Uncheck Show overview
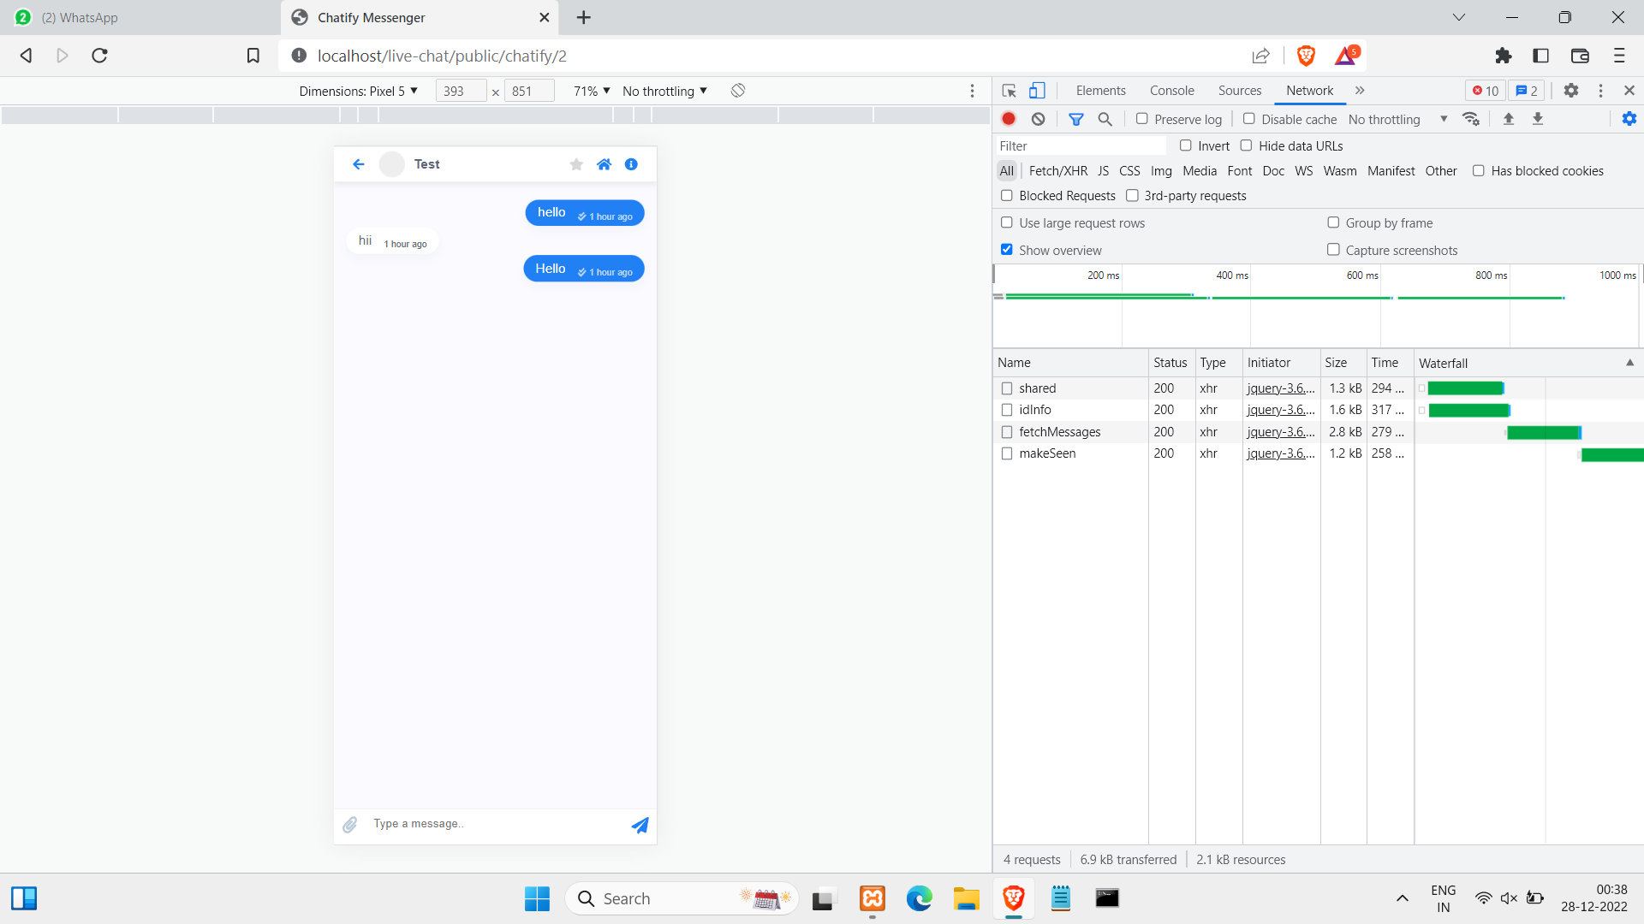1644x924 pixels. [1007, 250]
